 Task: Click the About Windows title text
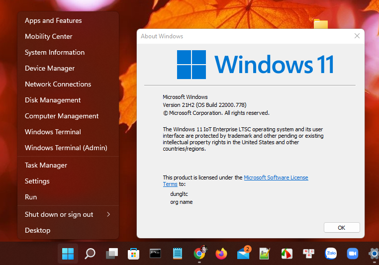pos(162,36)
